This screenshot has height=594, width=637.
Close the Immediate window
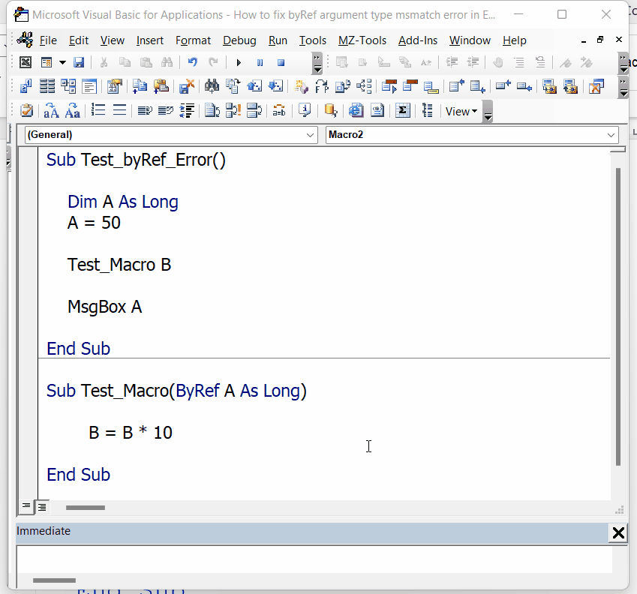(618, 533)
